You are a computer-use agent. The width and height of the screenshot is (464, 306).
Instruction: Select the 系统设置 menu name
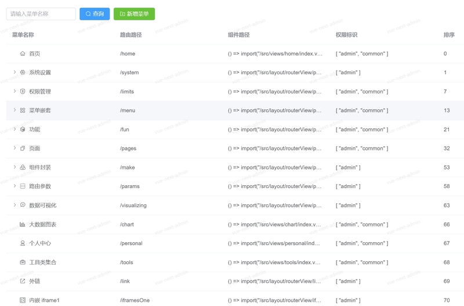[x=40, y=73]
